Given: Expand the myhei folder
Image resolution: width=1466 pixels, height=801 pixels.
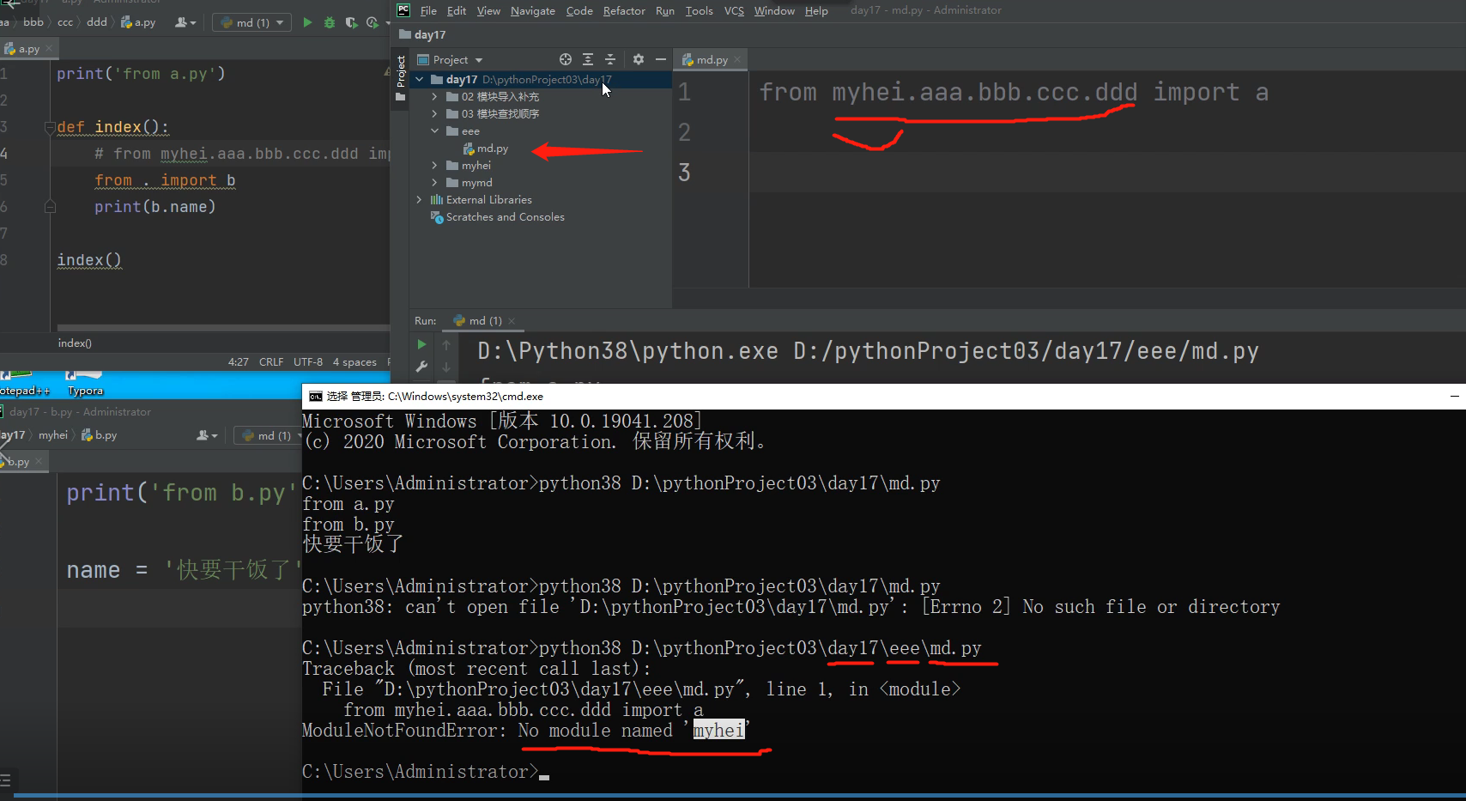Looking at the screenshot, I should click(x=435, y=166).
